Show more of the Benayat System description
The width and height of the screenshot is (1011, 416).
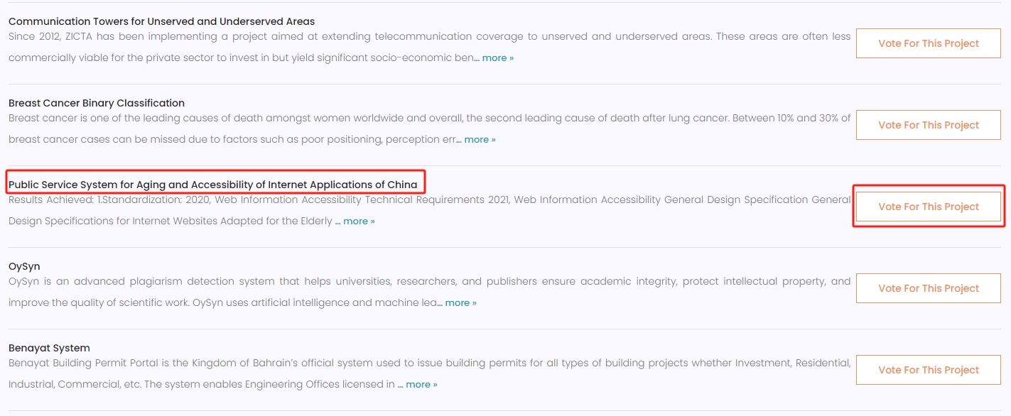tap(421, 385)
